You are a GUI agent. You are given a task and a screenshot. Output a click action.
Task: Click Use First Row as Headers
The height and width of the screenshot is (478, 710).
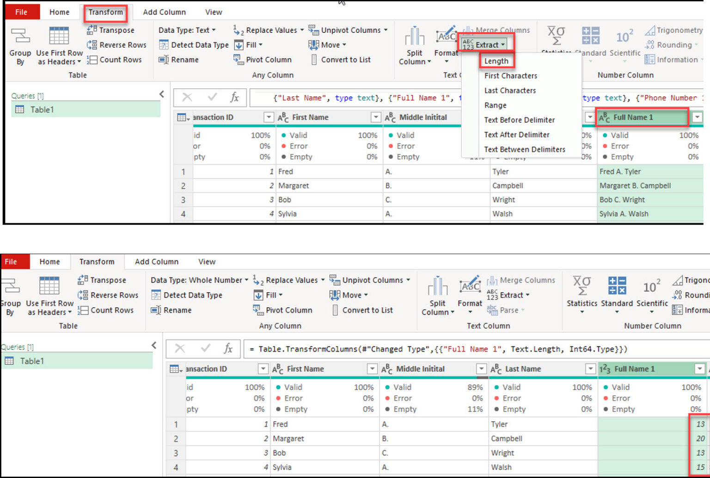(59, 46)
